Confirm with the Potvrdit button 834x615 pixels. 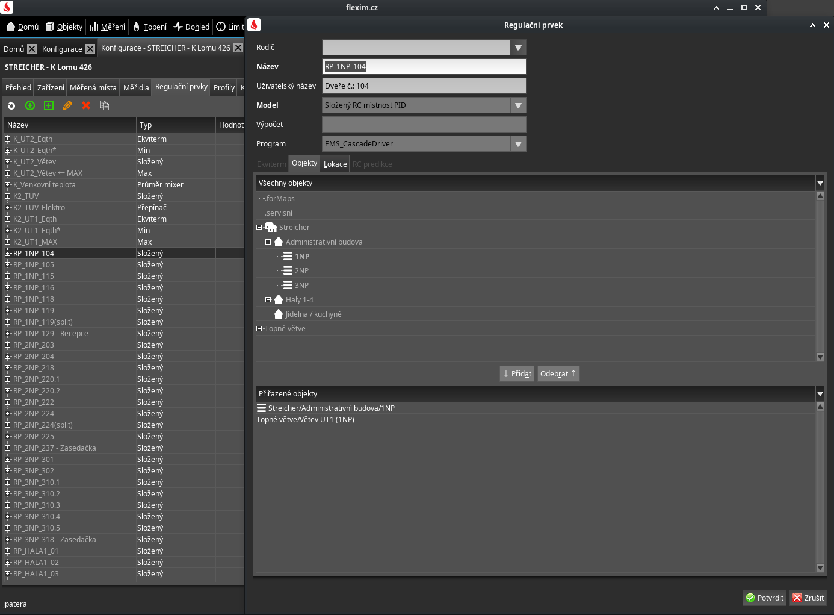click(x=764, y=598)
